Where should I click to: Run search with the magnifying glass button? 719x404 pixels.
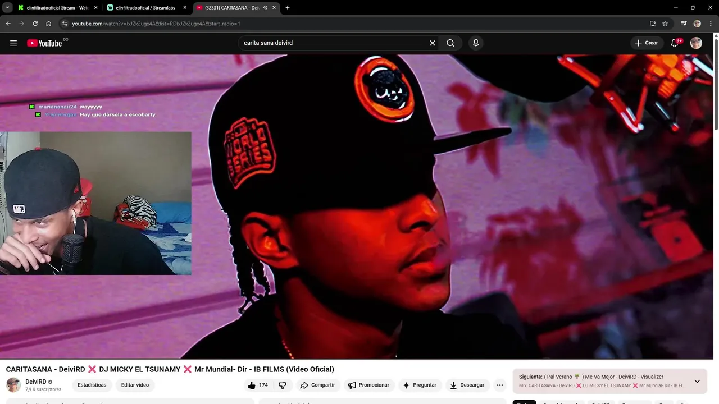click(x=450, y=43)
